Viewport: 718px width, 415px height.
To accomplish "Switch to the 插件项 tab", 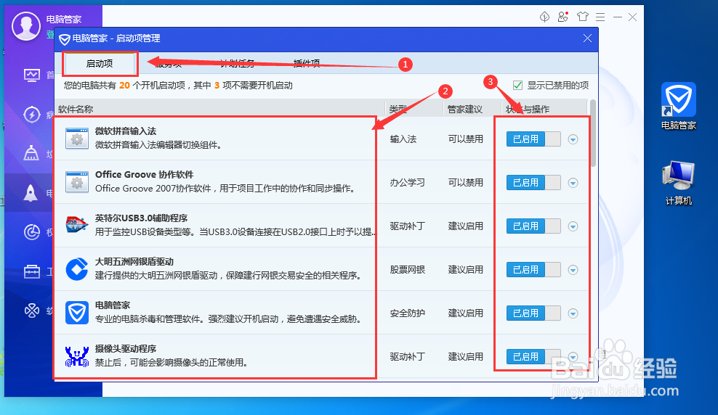I will pos(307,64).
